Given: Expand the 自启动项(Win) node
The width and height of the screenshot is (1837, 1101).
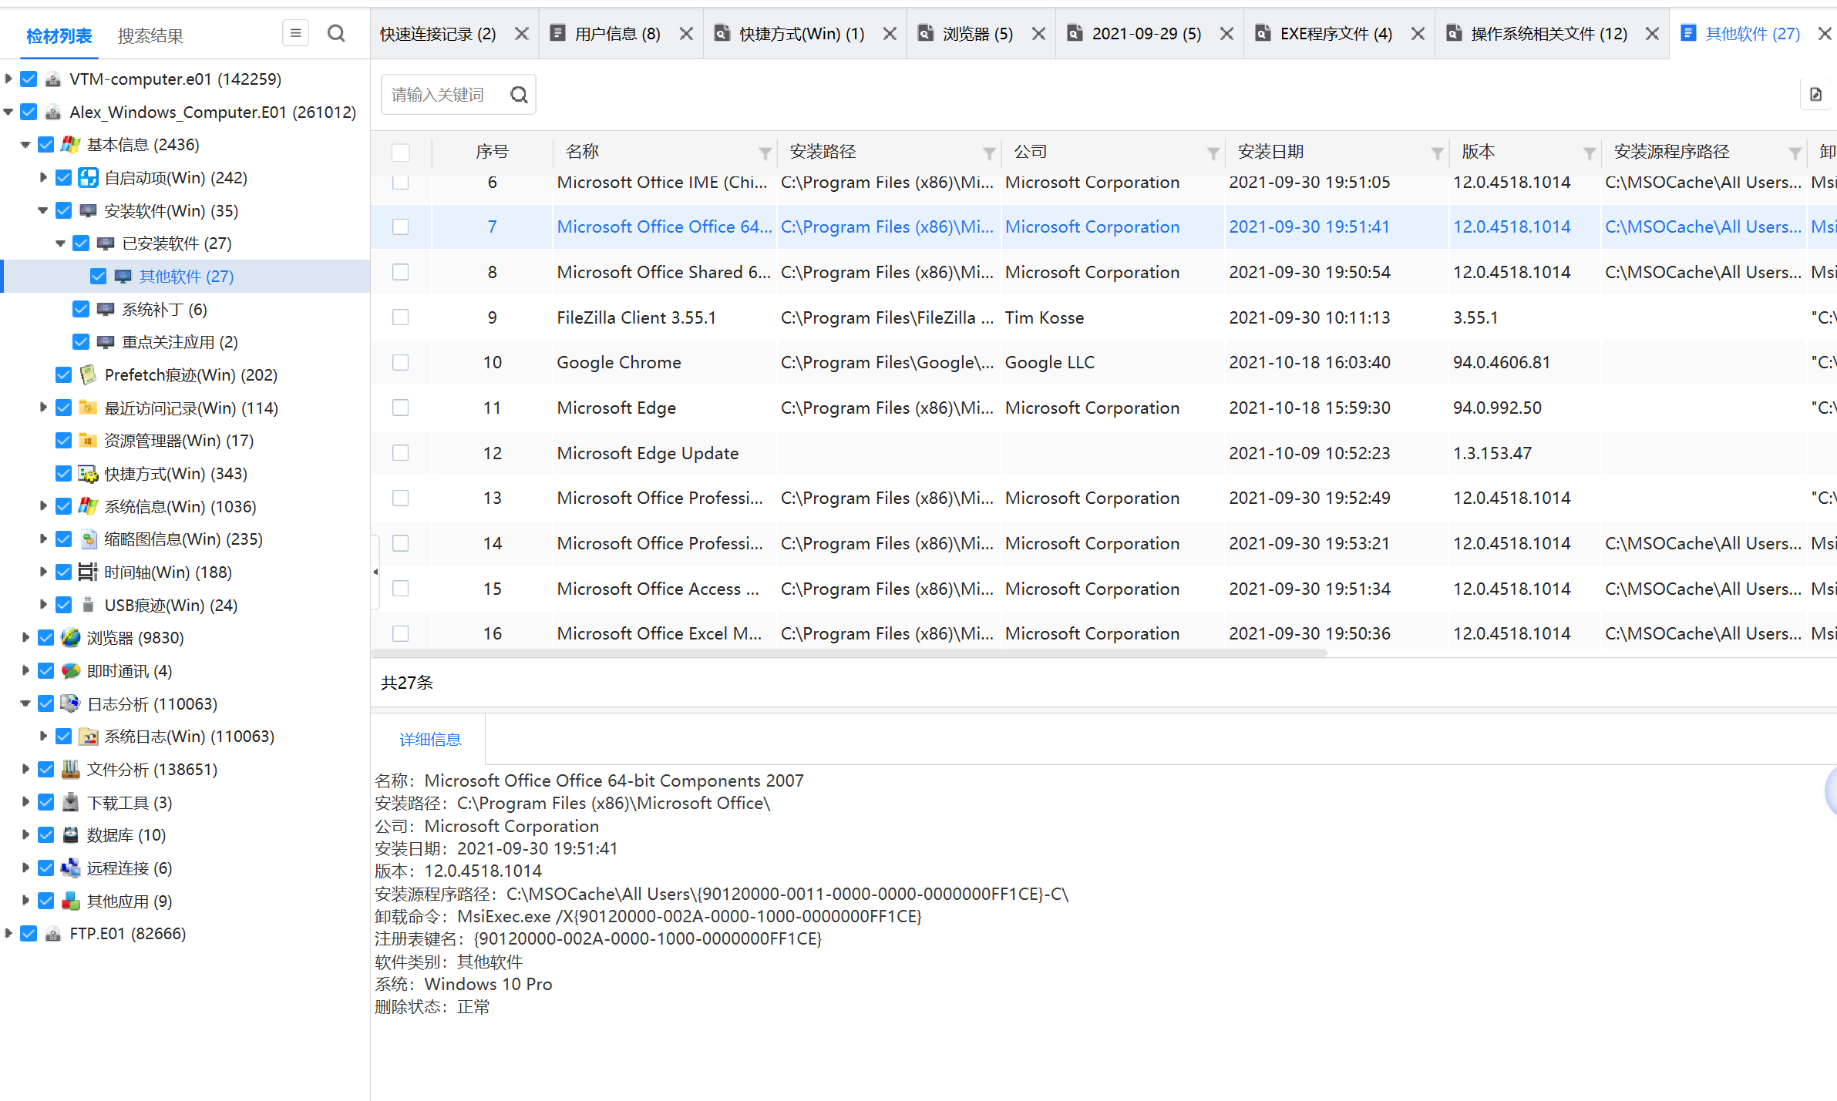Looking at the screenshot, I should click(43, 177).
